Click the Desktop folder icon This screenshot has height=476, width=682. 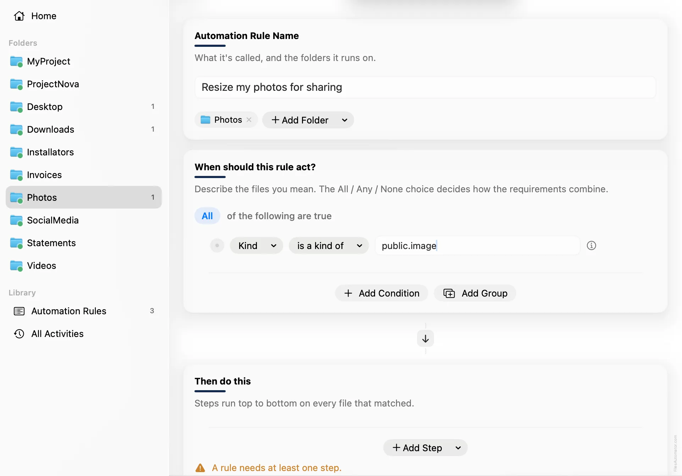coord(16,107)
